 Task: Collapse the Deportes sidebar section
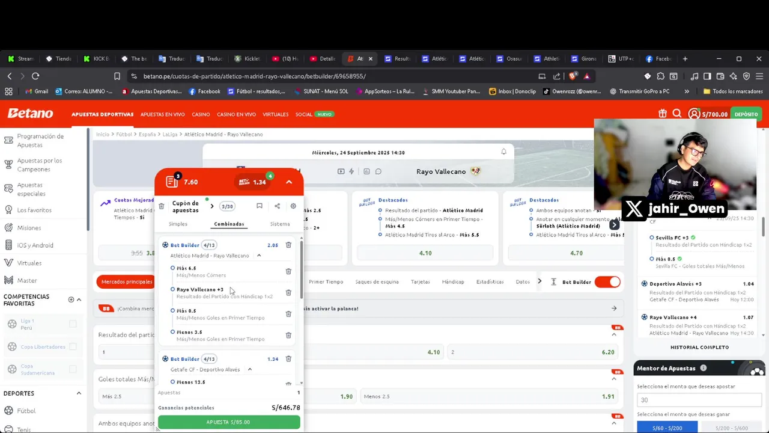point(79,393)
